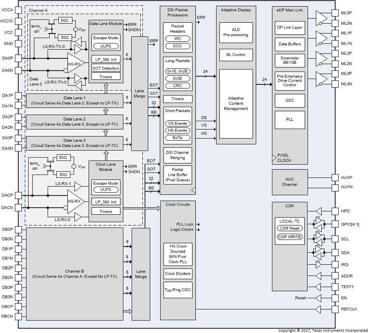Select the SSC block
The image size is (368, 333).
click(289, 100)
